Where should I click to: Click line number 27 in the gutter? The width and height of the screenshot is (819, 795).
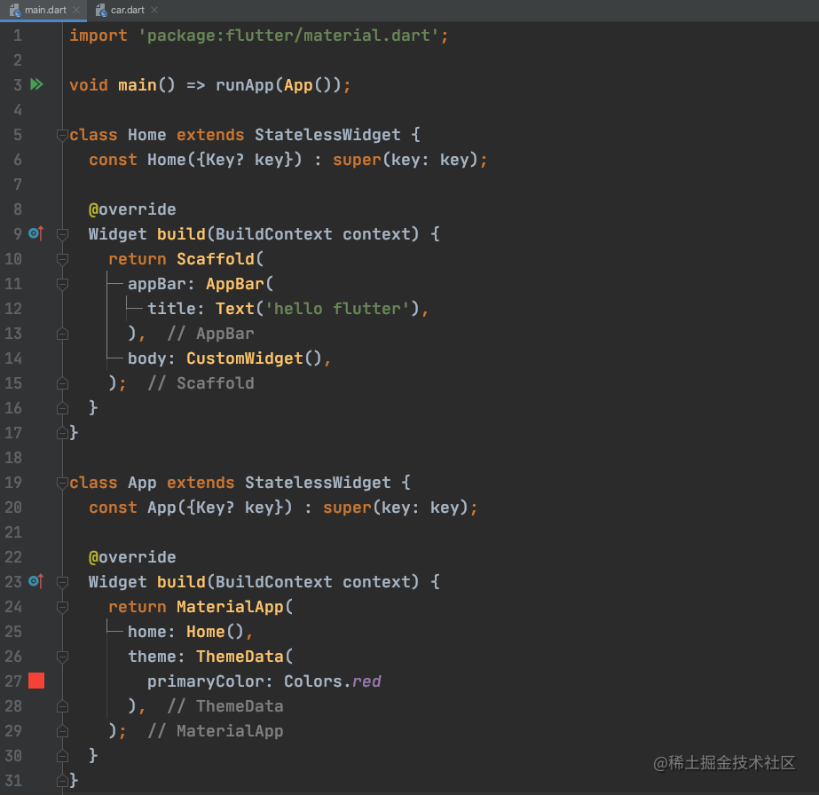pos(13,681)
